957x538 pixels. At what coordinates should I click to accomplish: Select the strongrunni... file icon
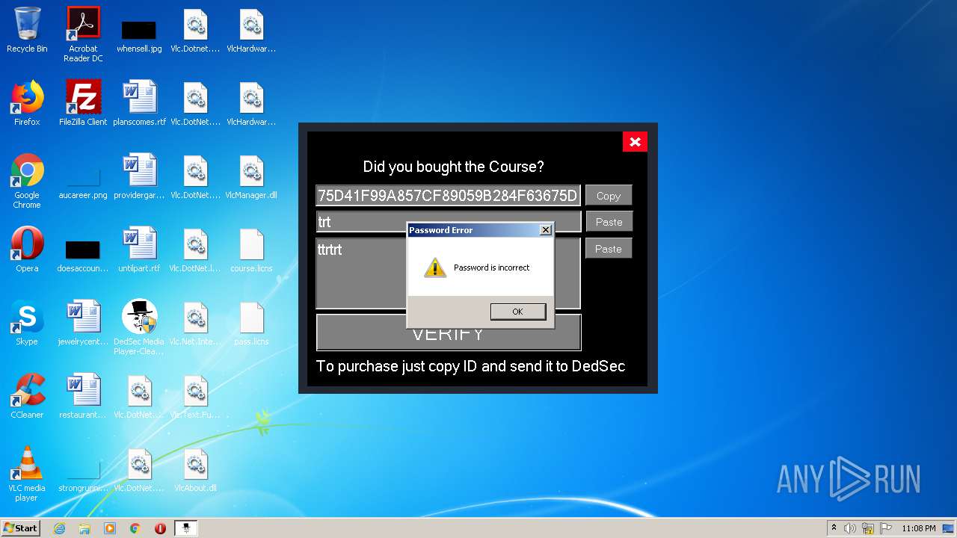pyautogui.click(x=83, y=474)
